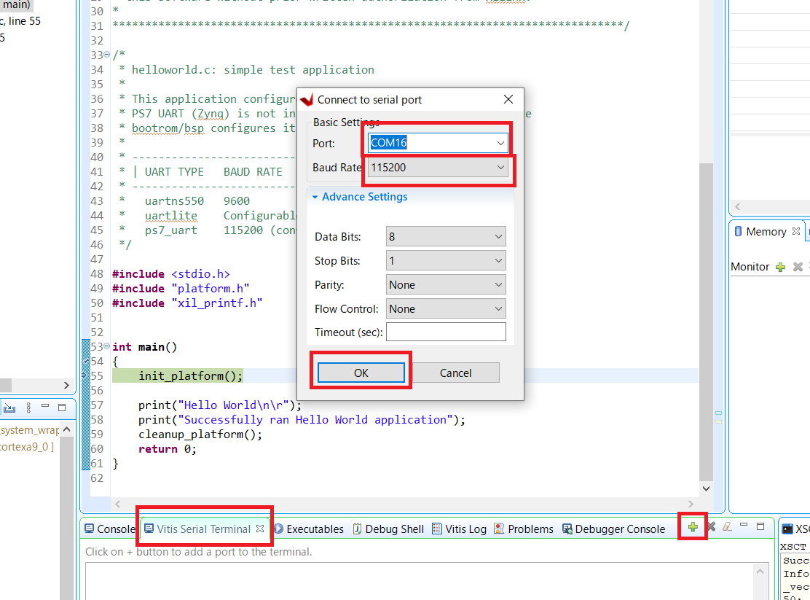Open the left panel view menu dots icon
810x600 pixels.
[28, 408]
